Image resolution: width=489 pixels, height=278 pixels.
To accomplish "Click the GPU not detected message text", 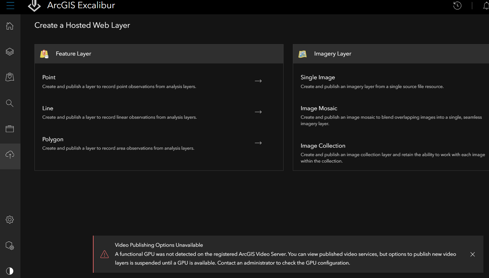I will [285, 258].
